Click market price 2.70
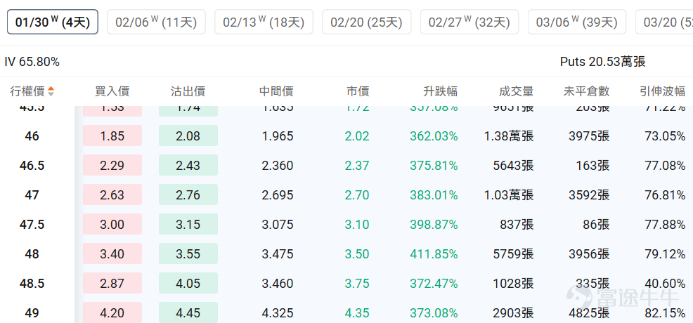Viewport: 693px width, 323px height. tap(356, 195)
